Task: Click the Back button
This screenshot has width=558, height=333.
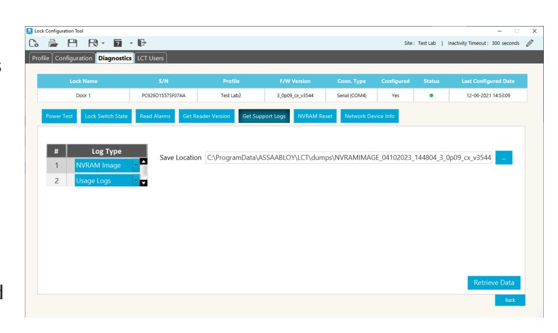Action: click(x=510, y=300)
